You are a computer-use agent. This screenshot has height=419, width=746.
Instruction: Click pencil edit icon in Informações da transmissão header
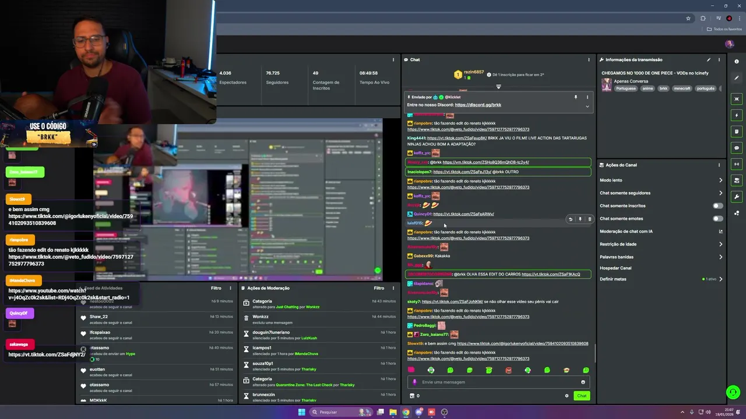pyautogui.click(x=709, y=59)
